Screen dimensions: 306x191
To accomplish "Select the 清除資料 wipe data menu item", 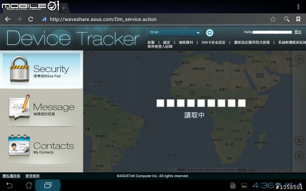I will coord(186,42).
